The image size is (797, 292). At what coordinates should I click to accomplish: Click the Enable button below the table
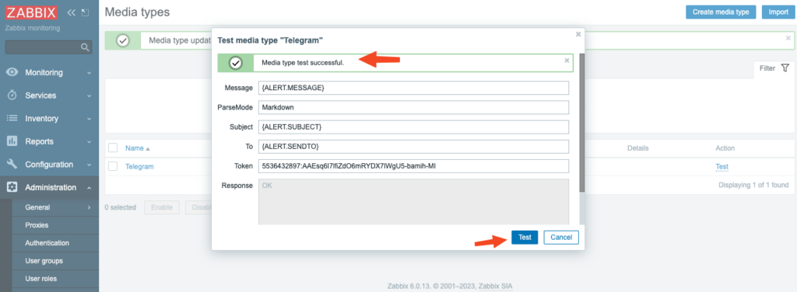point(162,207)
